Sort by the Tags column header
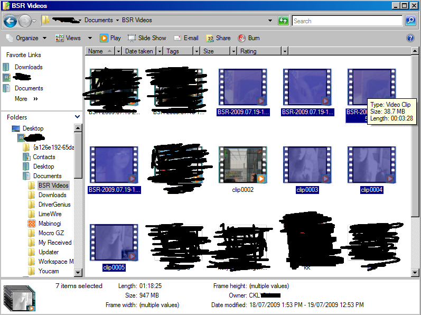421x315 pixels. [x=179, y=51]
